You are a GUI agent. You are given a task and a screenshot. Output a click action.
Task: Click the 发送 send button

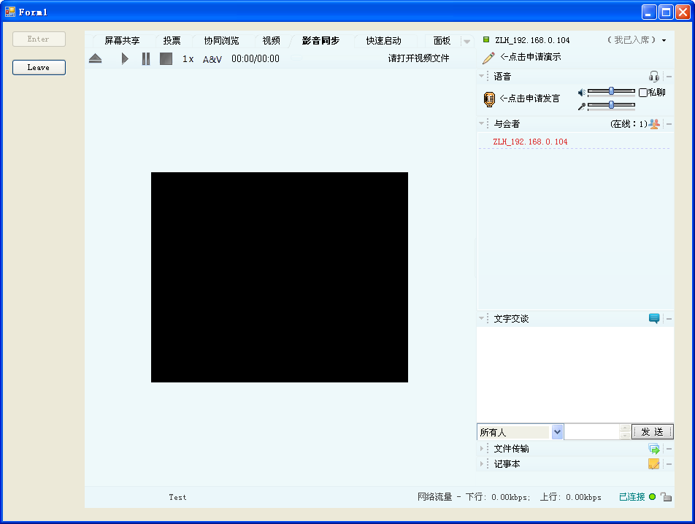652,432
